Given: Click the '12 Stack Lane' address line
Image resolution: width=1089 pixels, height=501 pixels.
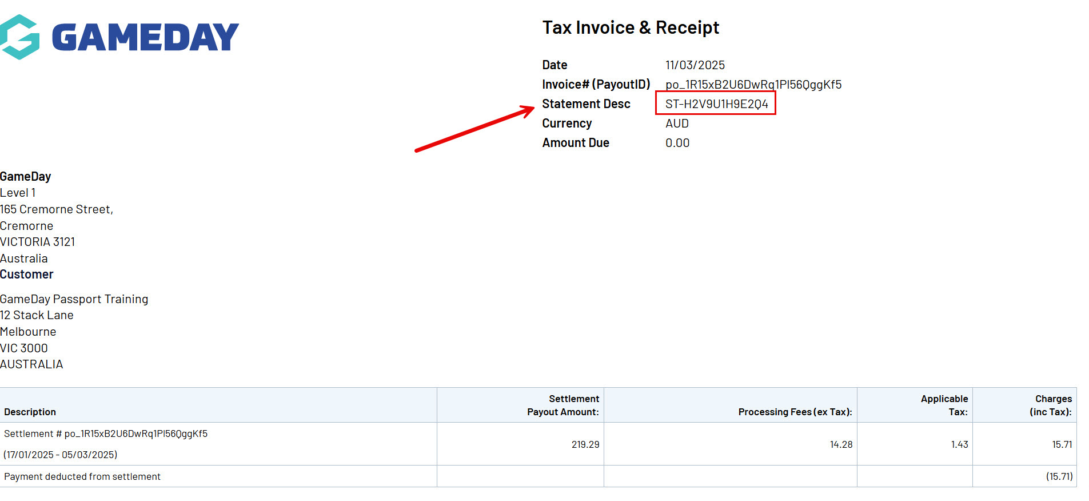Looking at the screenshot, I should [37, 315].
